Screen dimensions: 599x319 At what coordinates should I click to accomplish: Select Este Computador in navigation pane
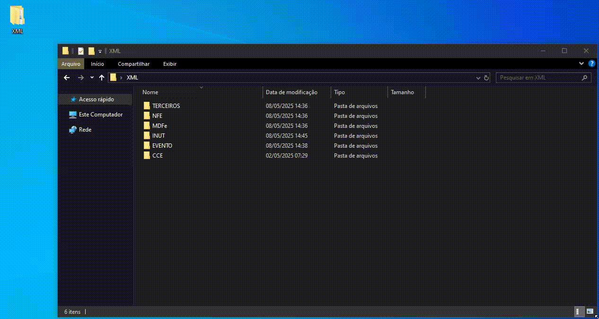click(x=100, y=115)
